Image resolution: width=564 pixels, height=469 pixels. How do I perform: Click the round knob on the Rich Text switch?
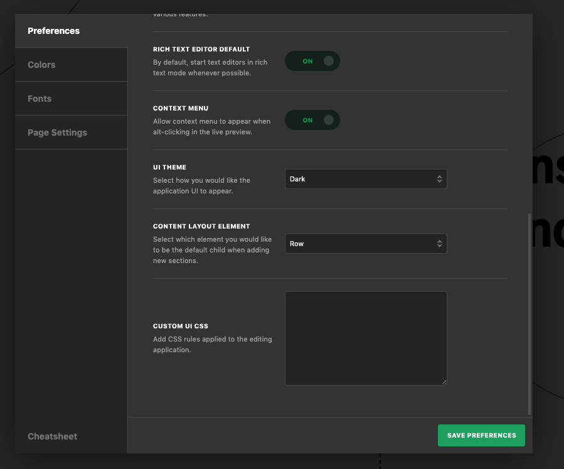328,62
